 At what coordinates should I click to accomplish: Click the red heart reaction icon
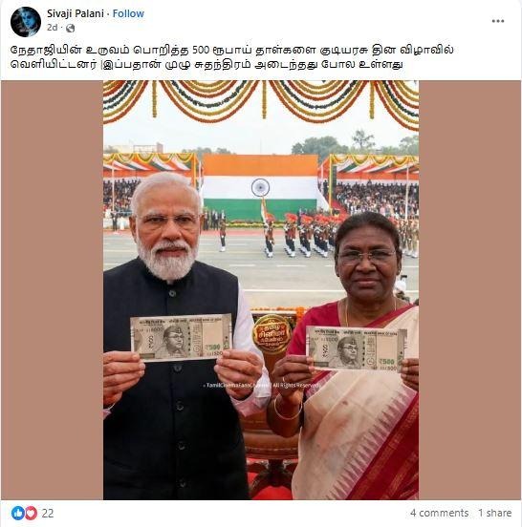click(x=31, y=513)
